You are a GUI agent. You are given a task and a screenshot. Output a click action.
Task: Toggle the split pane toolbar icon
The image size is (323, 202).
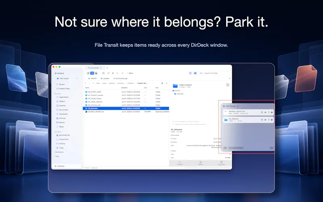(x=103, y=73)
